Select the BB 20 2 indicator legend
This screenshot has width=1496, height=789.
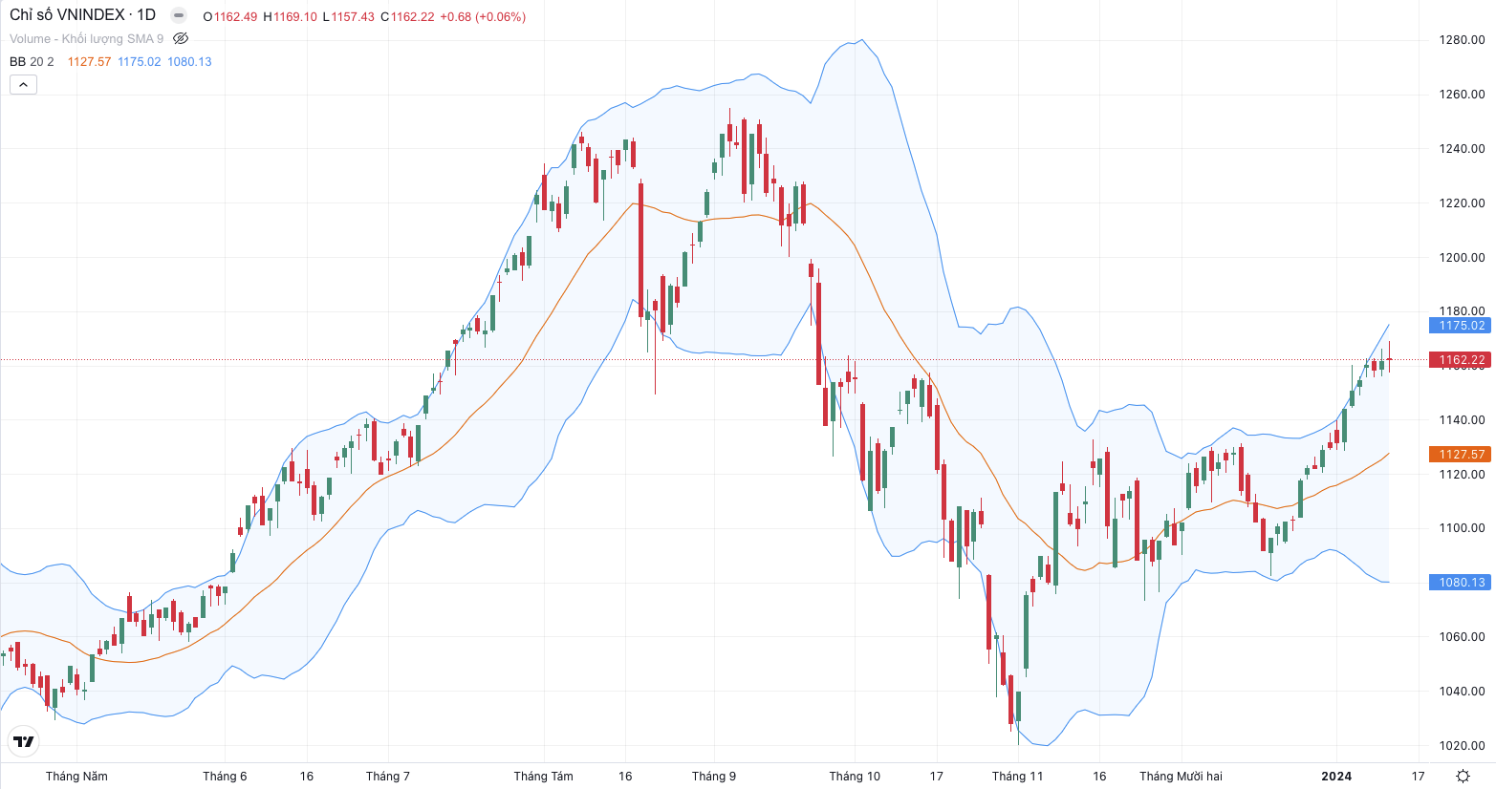coord(32,61)
